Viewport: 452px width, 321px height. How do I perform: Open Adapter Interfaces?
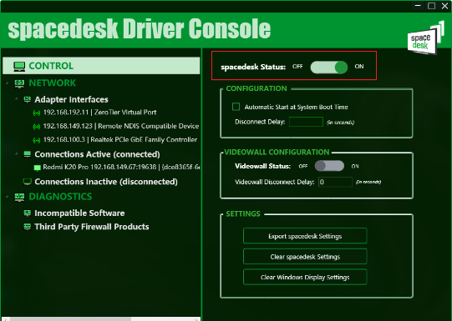[x=71, y=99]
